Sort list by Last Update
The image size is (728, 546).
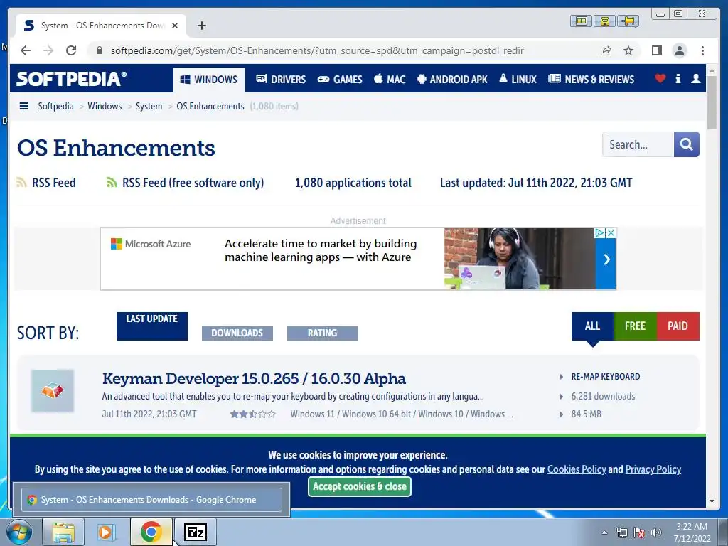(152, 326)
